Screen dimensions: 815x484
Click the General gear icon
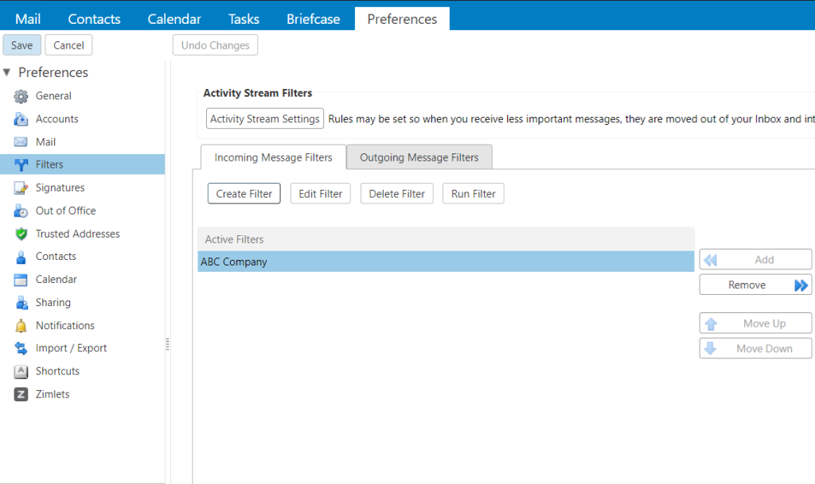tap(21, 96)
